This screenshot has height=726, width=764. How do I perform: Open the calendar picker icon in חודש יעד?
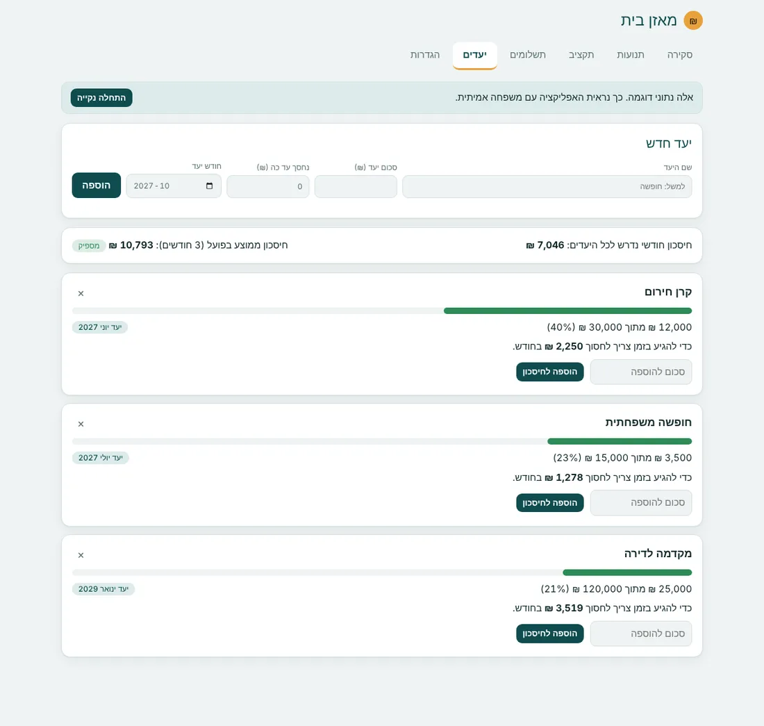(x=210, y=186)
